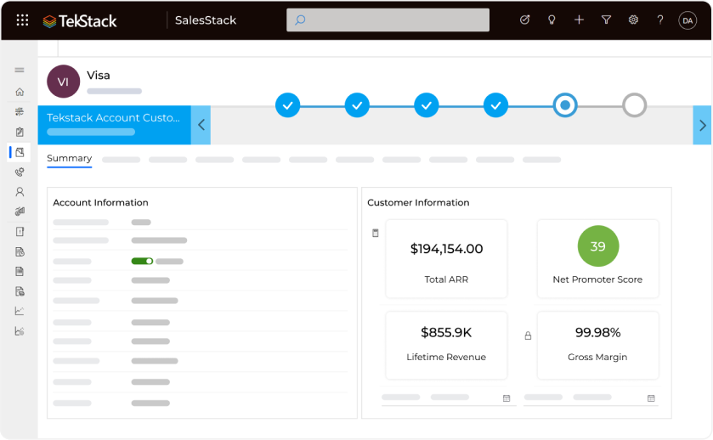Screen dimensions: 713x440
Task: Open the settings gear
Action: coord(633,20)
